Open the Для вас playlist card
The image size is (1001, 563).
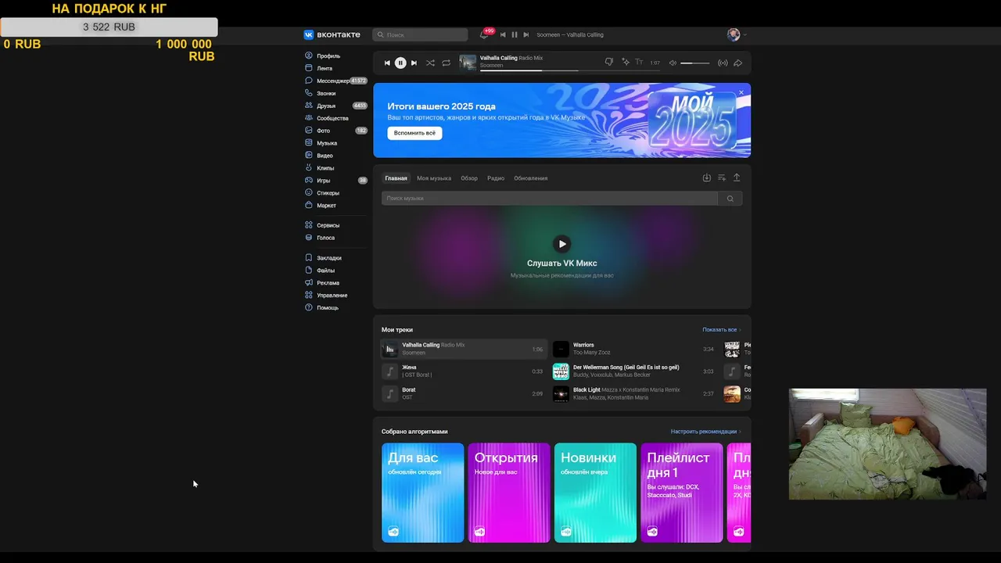pos(422,493)
